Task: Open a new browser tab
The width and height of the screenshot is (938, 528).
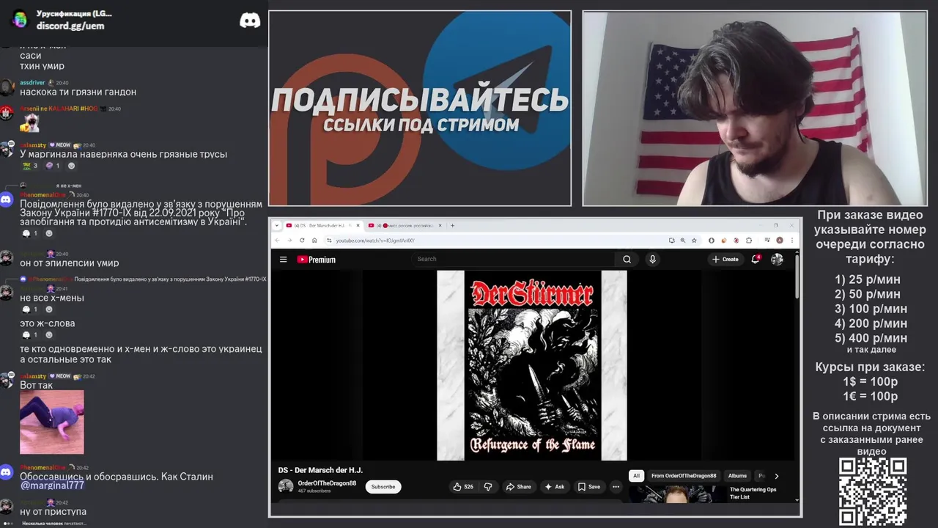Action: click(452, 225)
